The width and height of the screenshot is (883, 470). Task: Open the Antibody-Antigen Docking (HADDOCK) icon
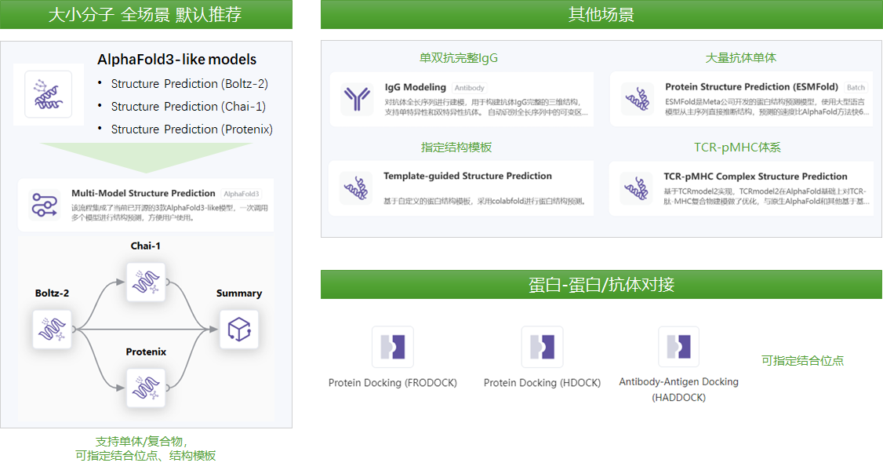[678, 347]
